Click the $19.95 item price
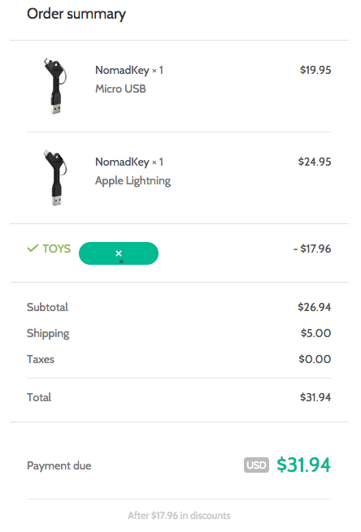This screenshot has height=532, width=361. 315,70
